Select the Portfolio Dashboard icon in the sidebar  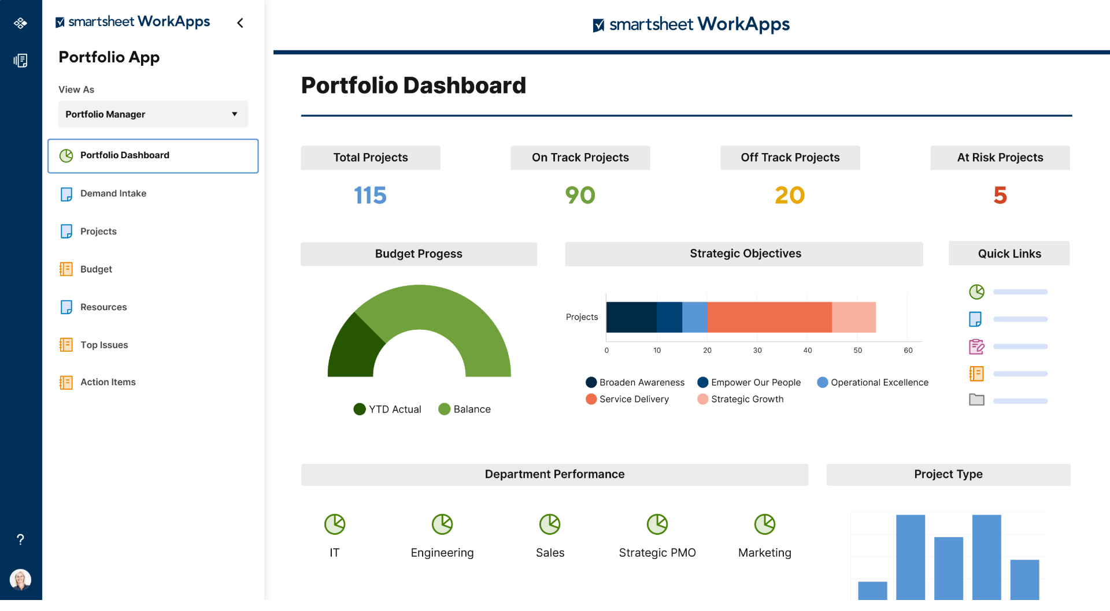tap(66, 155)
